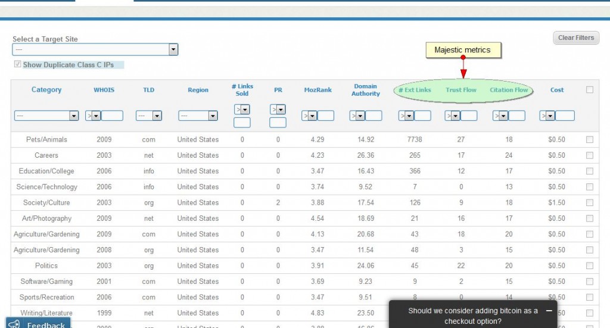
Task: Open the TLD filter dropdown
Action: (148, 115)
